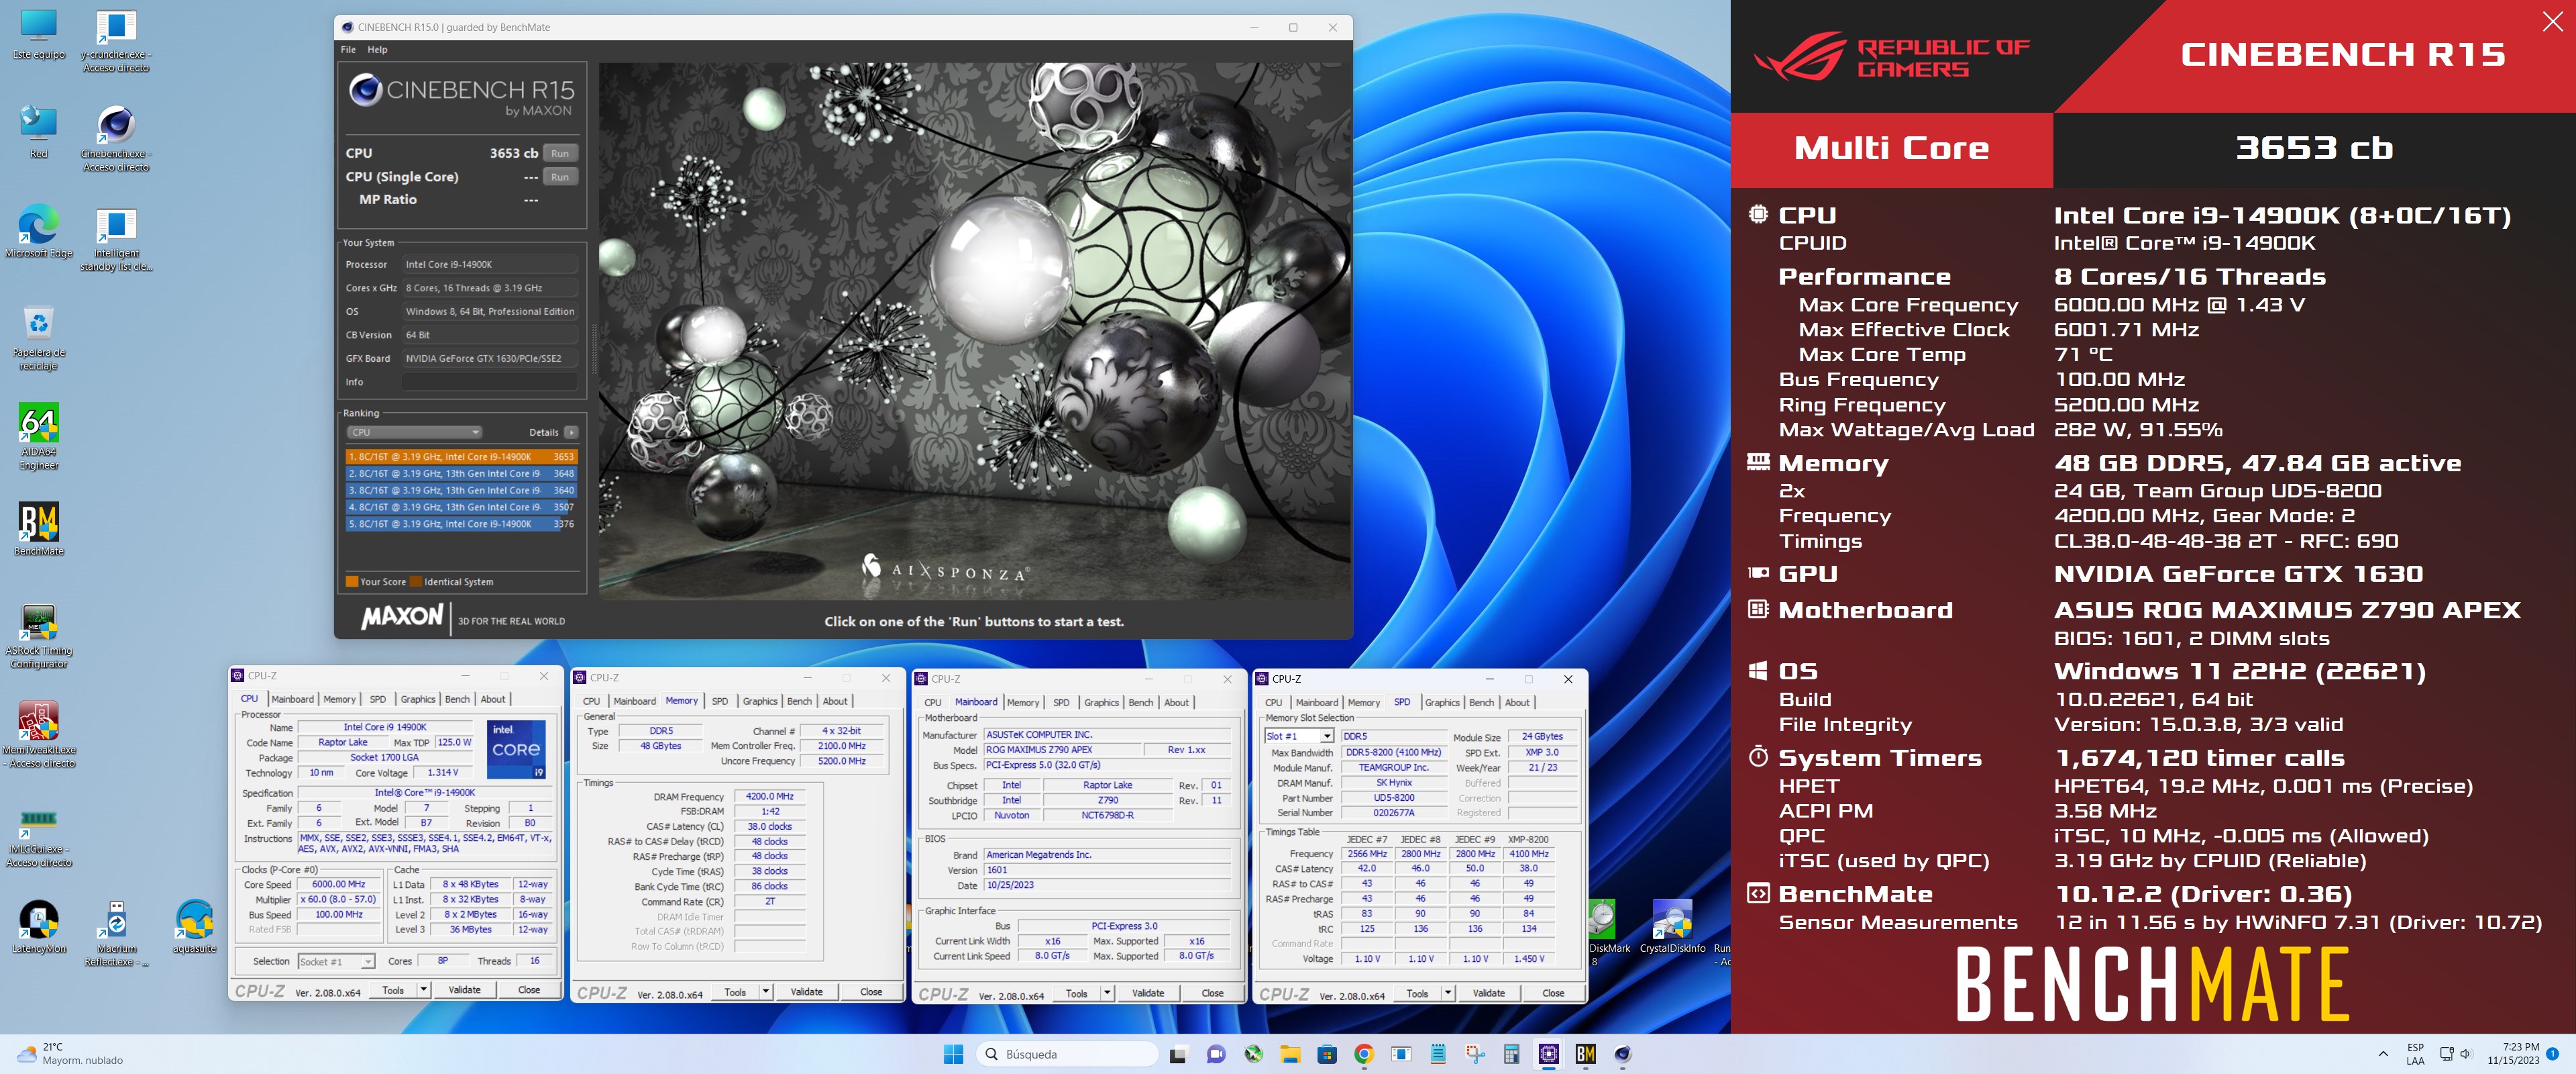Open the aquasuite desktop icon
The height and width of the screenshot is (1074, 2576).
[195, 928]
